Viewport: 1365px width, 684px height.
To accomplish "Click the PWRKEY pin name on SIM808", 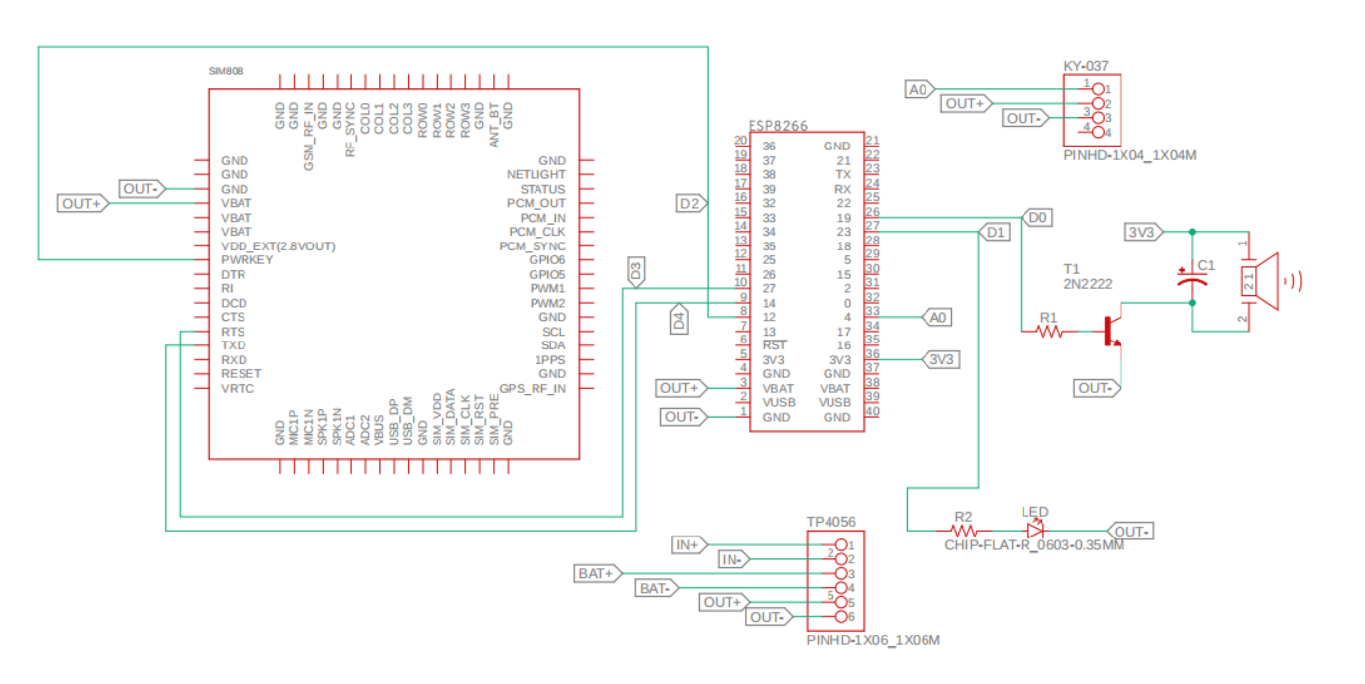I will pyautogui.click(x=246, y=260).
